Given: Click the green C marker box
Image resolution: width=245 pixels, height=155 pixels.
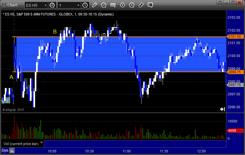Looking at the screenshot, I should [6, 101].
